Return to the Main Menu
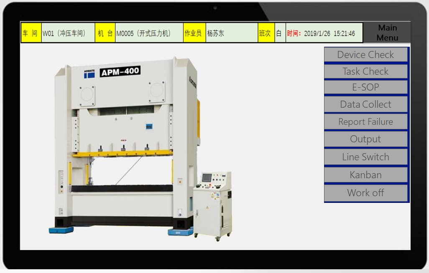 387,32
